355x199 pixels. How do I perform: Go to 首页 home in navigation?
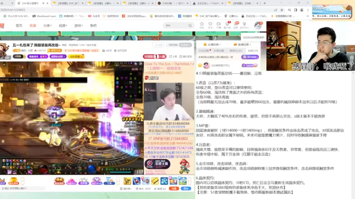(19, 26)
